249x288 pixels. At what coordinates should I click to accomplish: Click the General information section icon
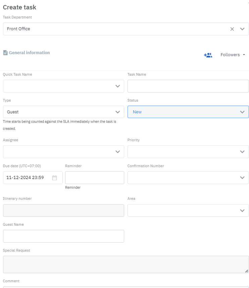[5, 52]
